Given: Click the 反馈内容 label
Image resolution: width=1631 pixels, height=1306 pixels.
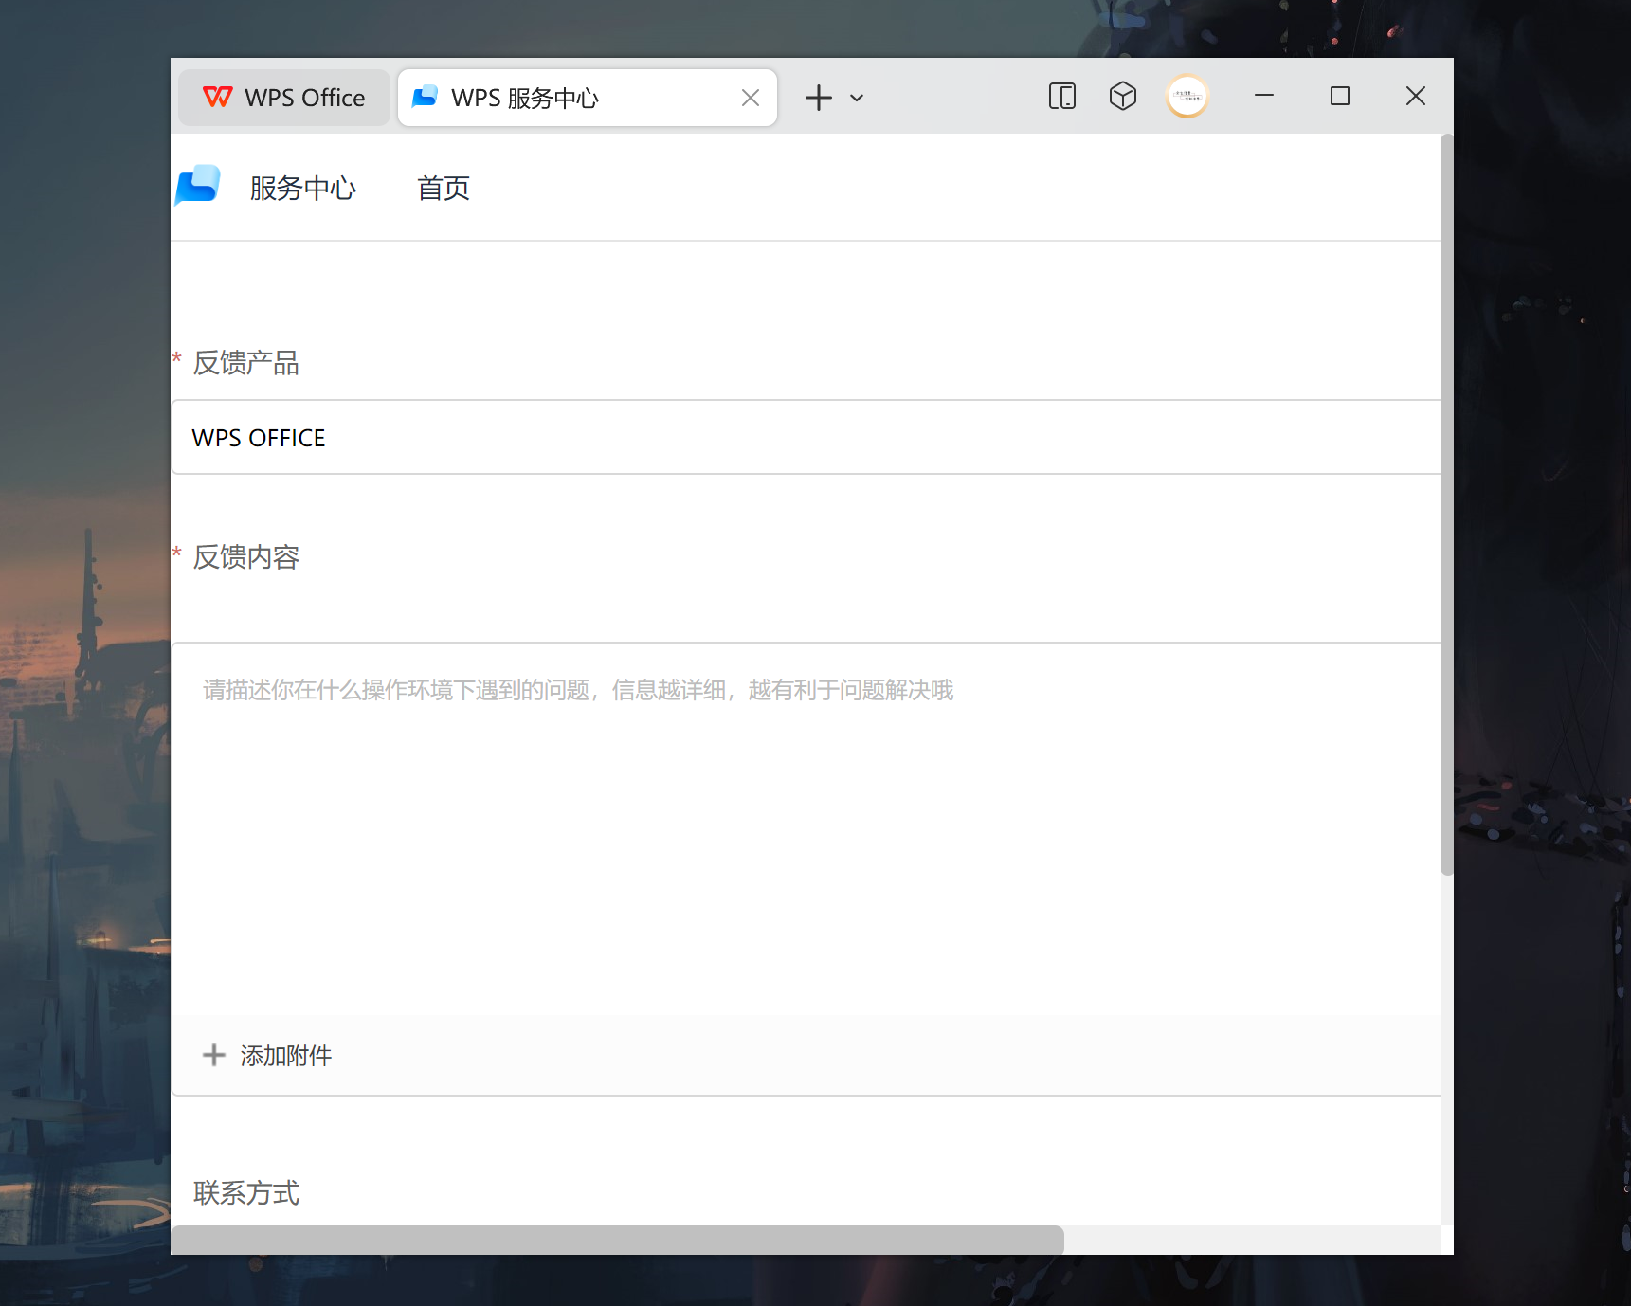Looking at the screenshot, I should (246, 557).
